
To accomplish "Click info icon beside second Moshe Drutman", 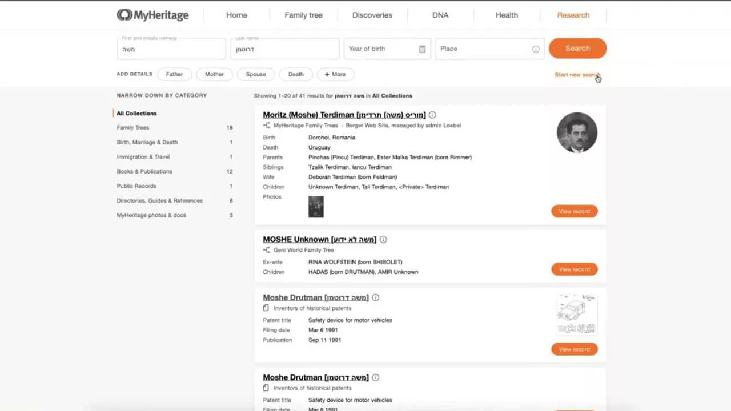I will point(376,377).
